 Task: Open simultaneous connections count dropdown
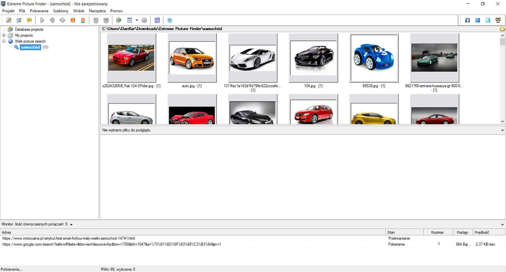71,225
